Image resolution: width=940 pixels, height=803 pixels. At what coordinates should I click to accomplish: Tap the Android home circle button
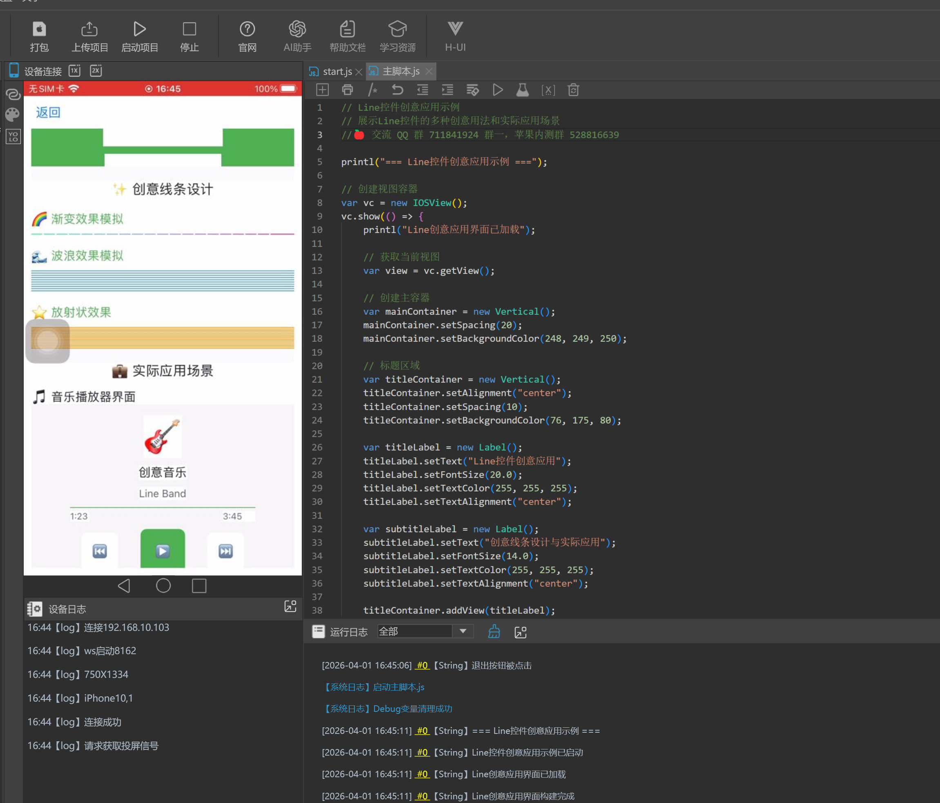click(x=163, y=585)
